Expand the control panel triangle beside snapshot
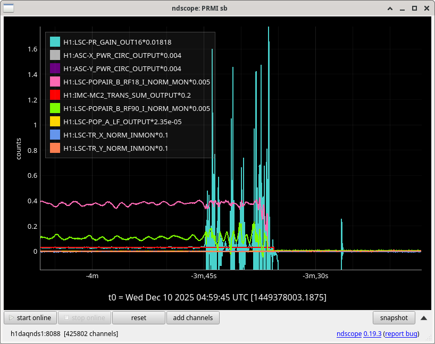This screenshot has width=435, height=344. point(423,318)
